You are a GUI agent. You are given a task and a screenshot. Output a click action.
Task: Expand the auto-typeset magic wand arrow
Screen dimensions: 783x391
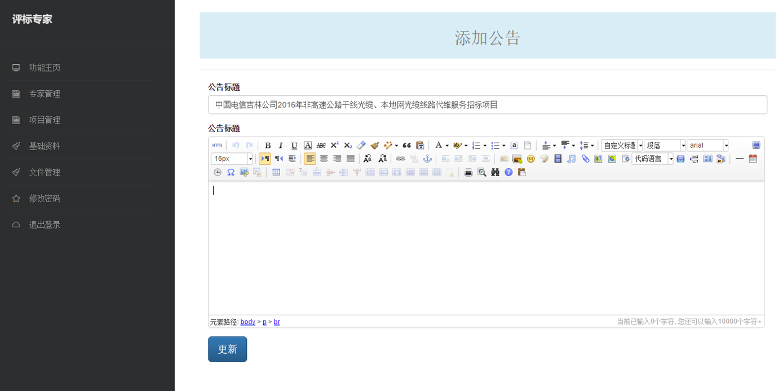coord(396,146)
